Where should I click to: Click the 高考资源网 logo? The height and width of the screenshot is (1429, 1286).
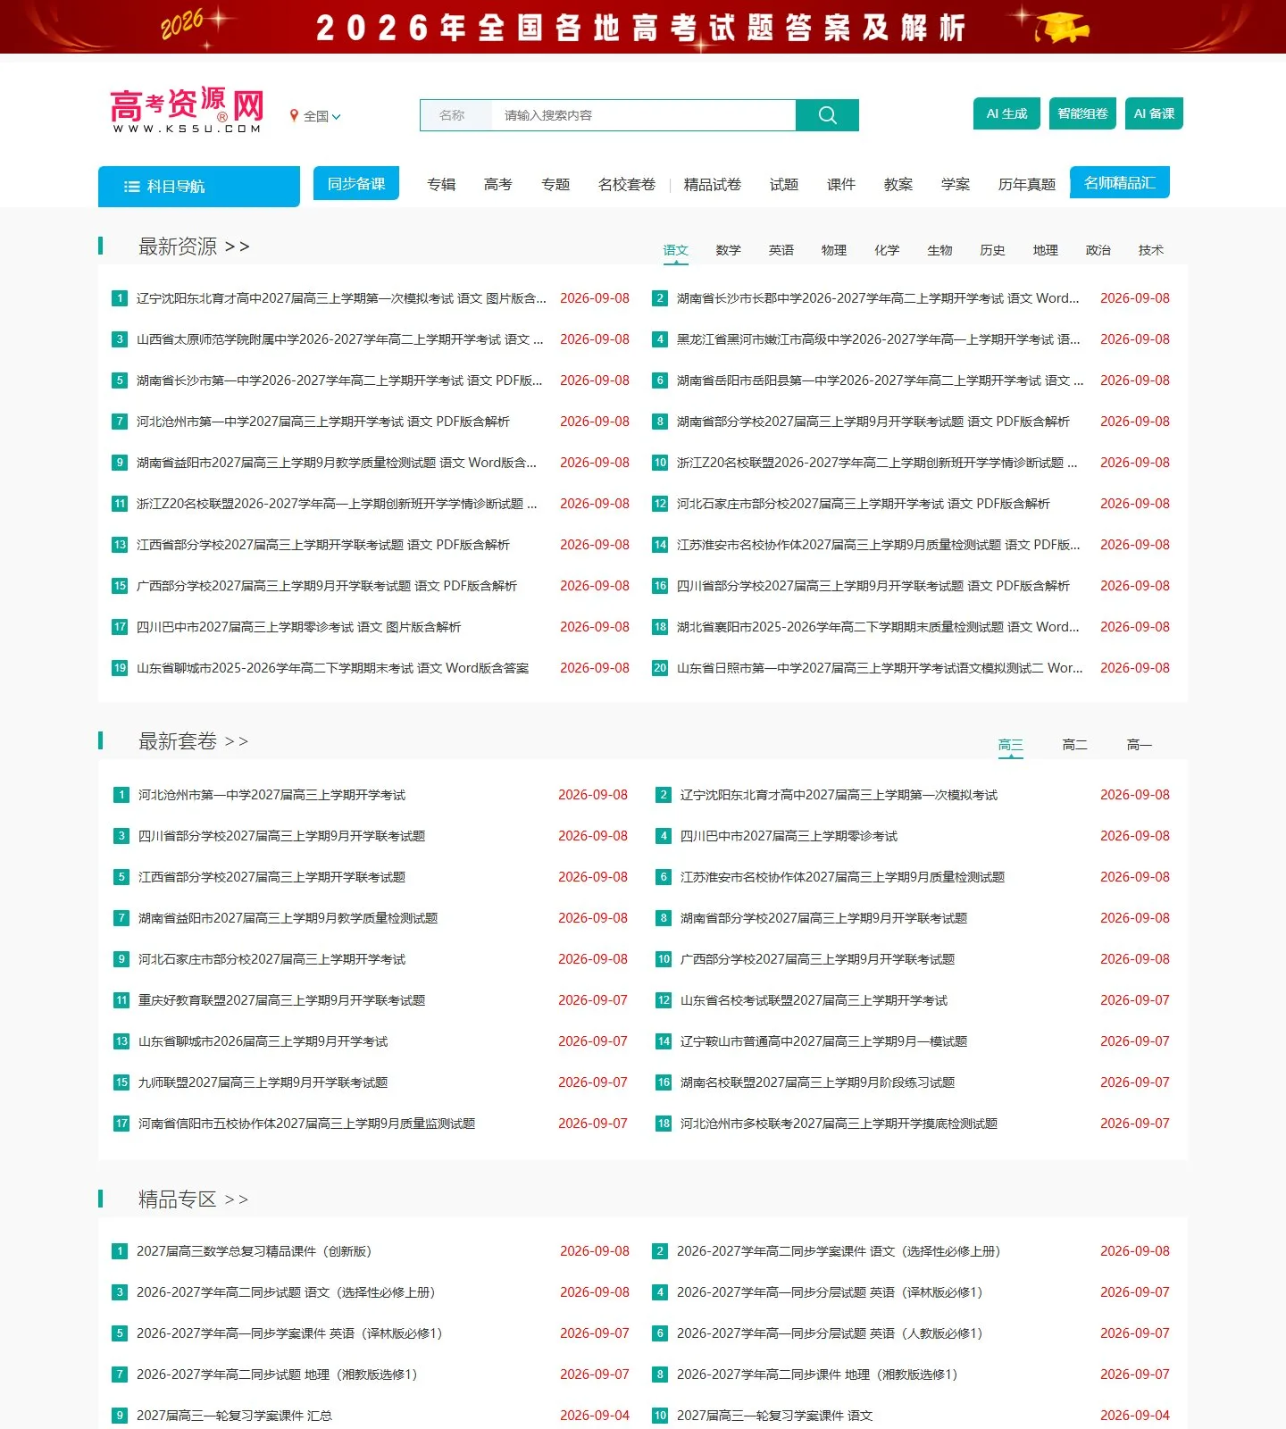coord(188,111)
